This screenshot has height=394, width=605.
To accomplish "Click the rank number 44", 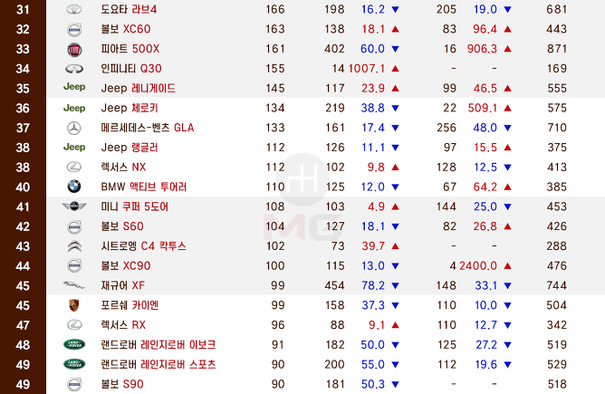I will (x=23, y=266).
